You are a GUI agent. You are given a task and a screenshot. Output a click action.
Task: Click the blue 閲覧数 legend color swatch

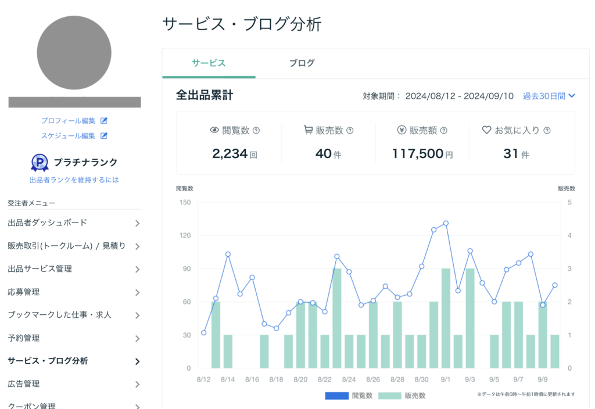pyautogui.click(x=336, y=396)
